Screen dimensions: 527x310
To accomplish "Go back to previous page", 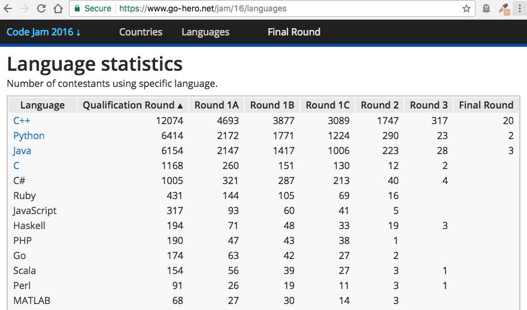I will point(8,8).
